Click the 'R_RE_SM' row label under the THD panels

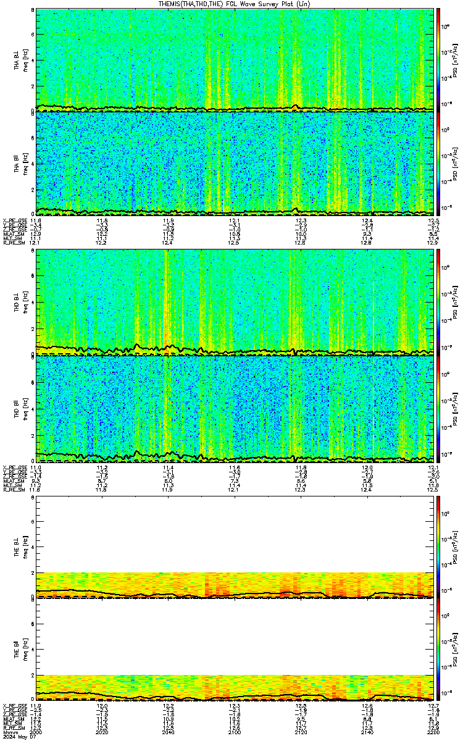pyautogui.click(x=13, y=490)
